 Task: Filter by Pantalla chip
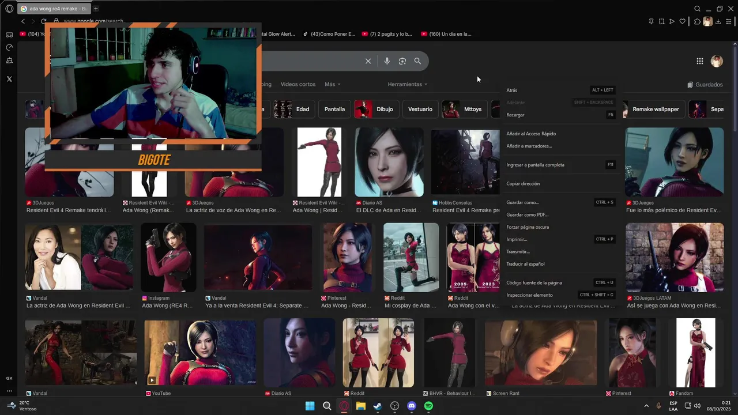(334, 109)
